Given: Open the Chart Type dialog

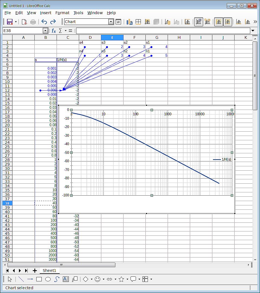Looking at the screenshot, I should click(x=129, y=22).
